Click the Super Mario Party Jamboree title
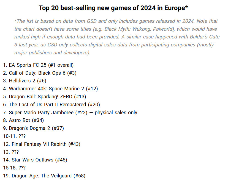The width and height of the screenshot is (228, 184). tap(41, 112)
